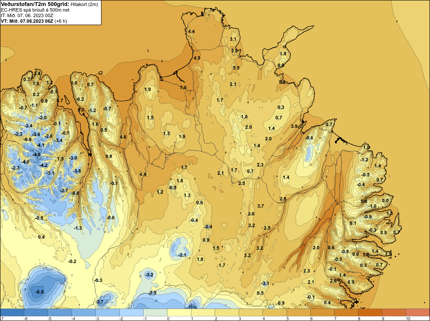Click the 2.8 temperature value

point(283,199)
